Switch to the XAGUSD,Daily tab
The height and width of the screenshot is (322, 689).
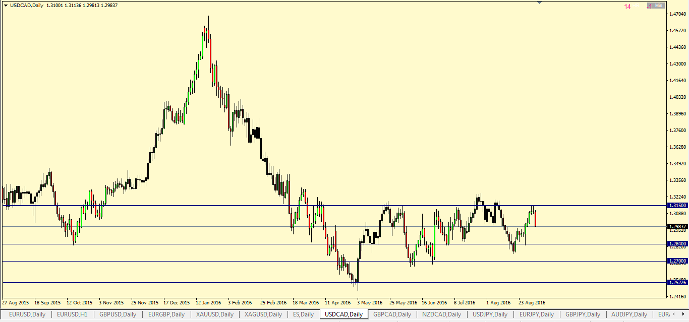(x=263, y=314)
